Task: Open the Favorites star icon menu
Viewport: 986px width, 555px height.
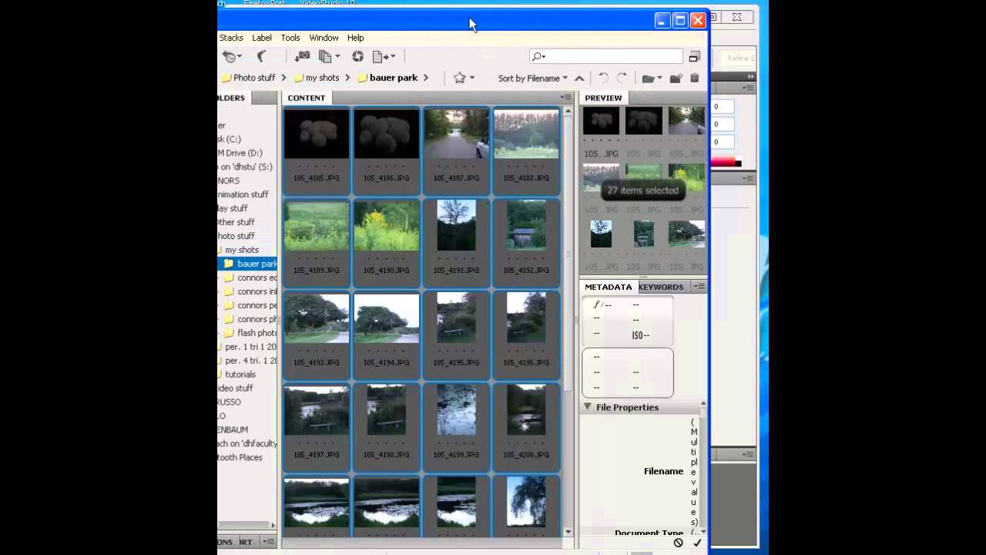Action: tap(464, 78)
